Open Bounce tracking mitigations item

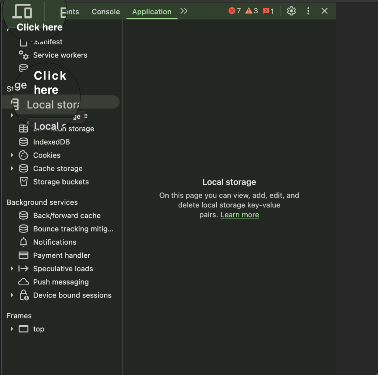tap(73, 229)
